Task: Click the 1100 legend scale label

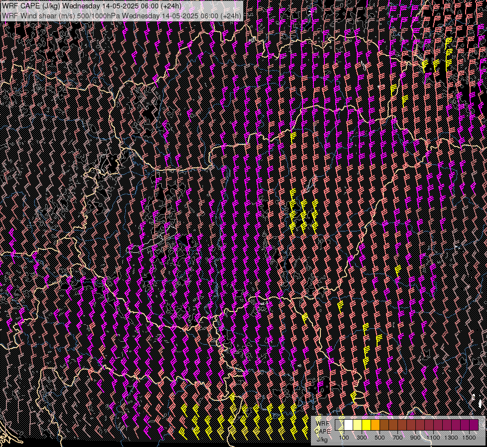Action: coord(433,438)
